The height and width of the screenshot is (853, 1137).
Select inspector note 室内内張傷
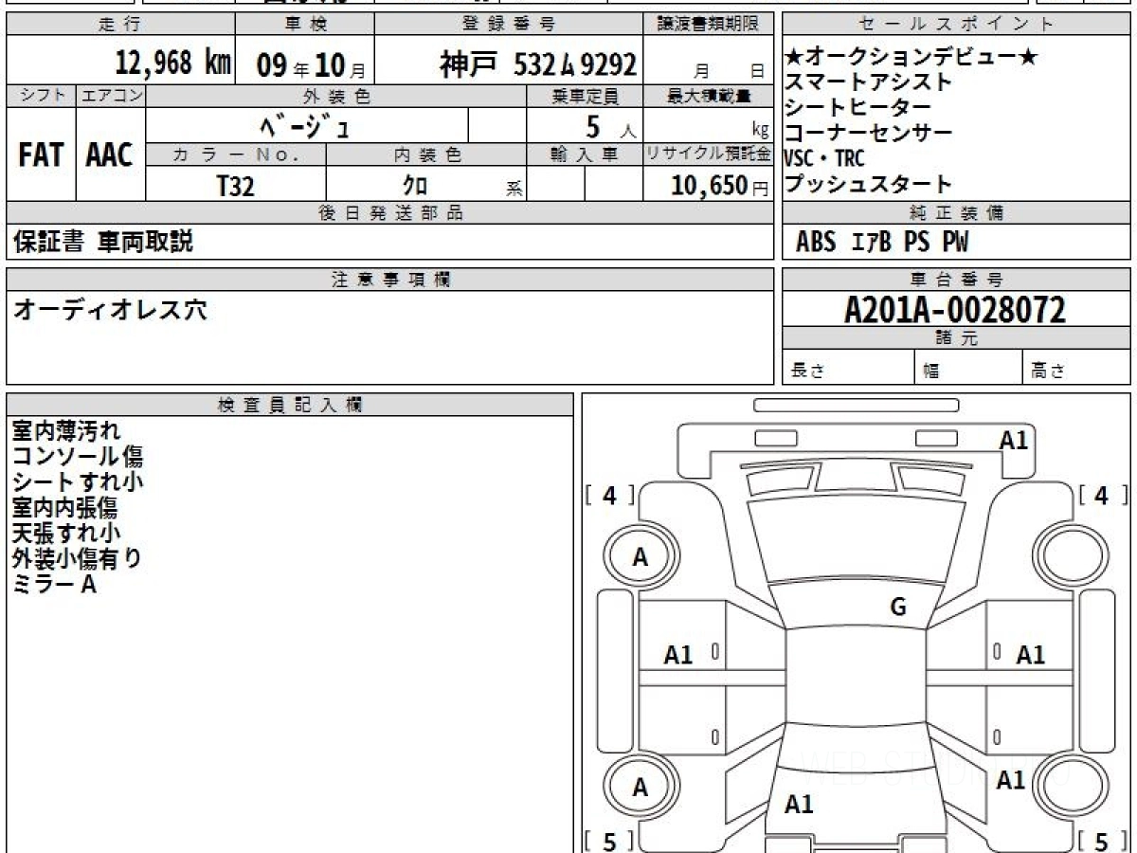pyautogui.click(x=66, y=507)
